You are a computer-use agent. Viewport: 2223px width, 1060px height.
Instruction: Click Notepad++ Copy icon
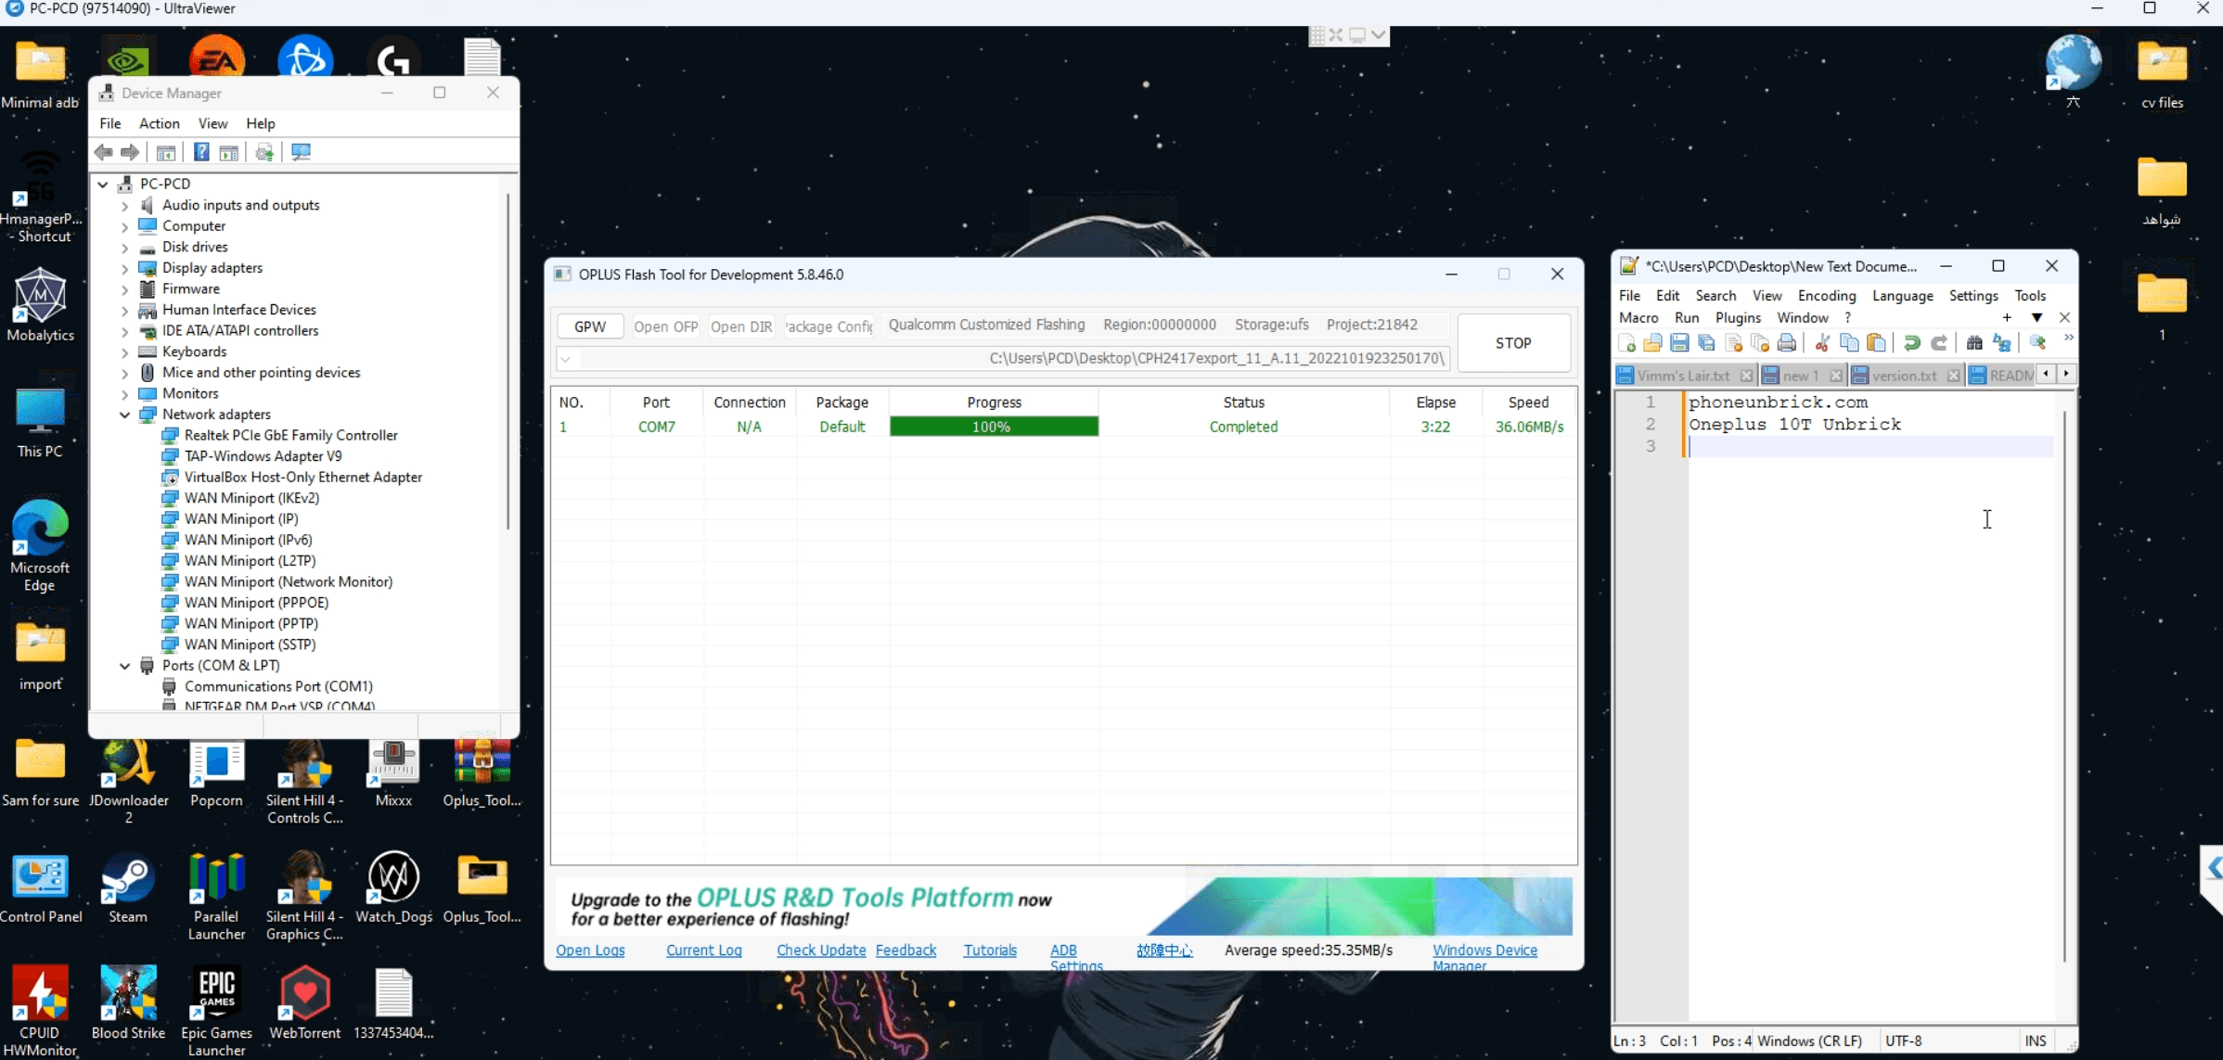1849,343
